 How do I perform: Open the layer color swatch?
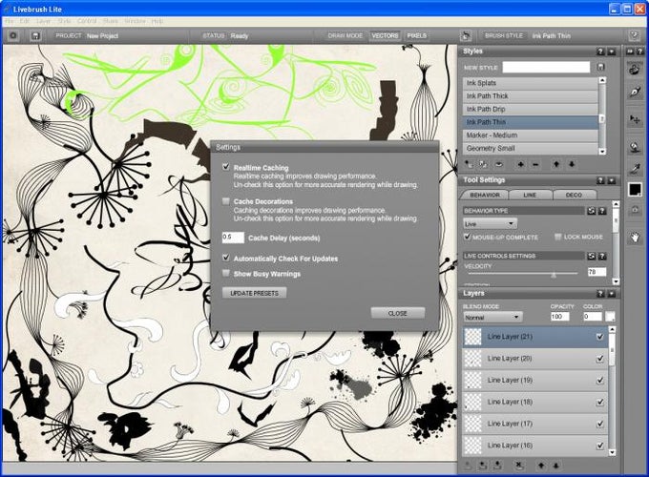[x=610, y=317]
